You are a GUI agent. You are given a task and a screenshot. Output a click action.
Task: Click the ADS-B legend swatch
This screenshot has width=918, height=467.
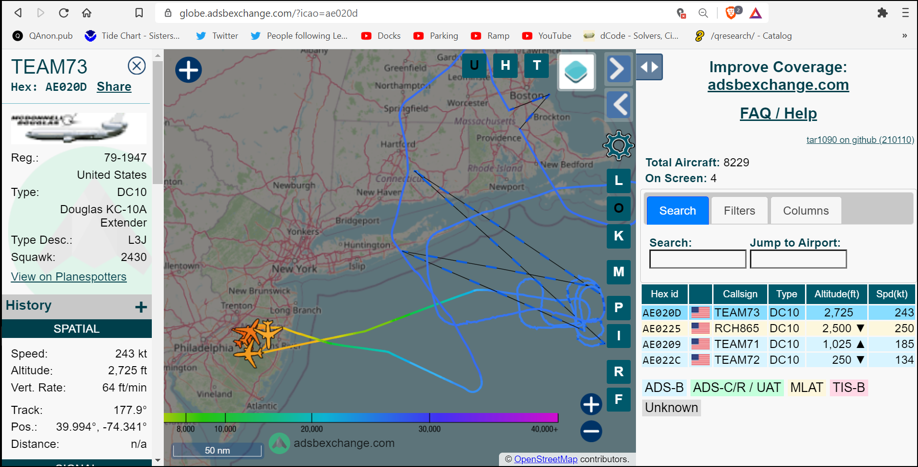[x=664, y=388]
